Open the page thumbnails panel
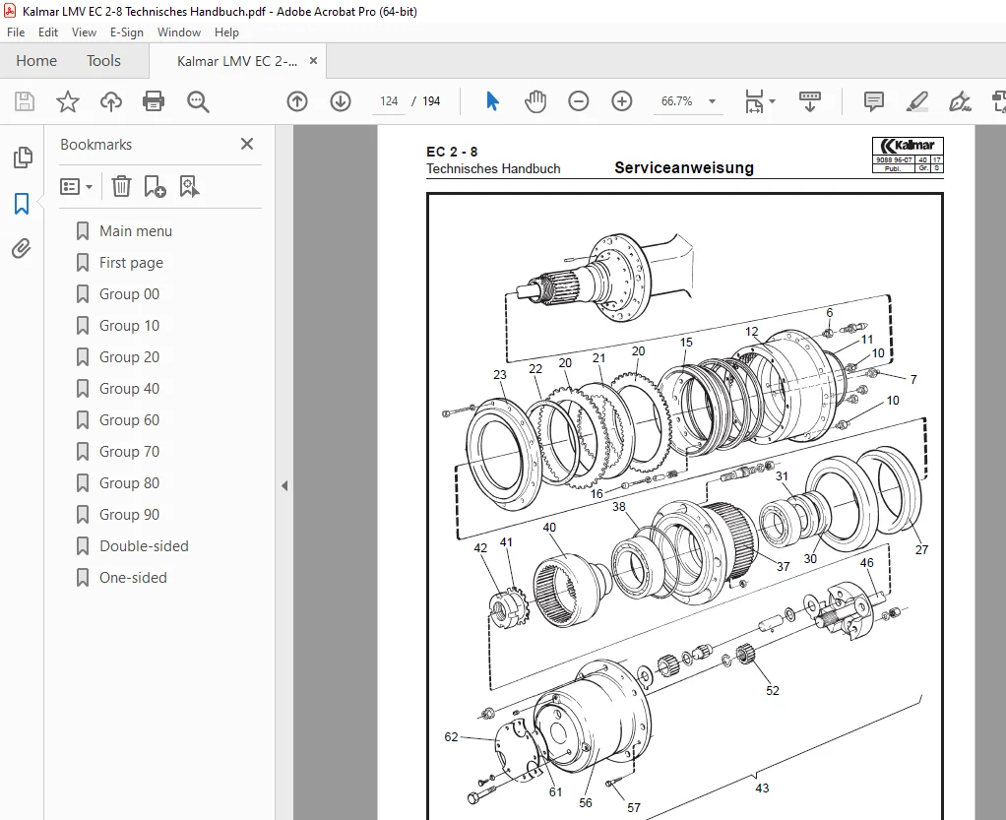This screenshot has width=1006, height=820. (x=23, y=158)
